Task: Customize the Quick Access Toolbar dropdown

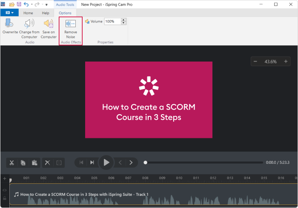Action: (46, 5)
